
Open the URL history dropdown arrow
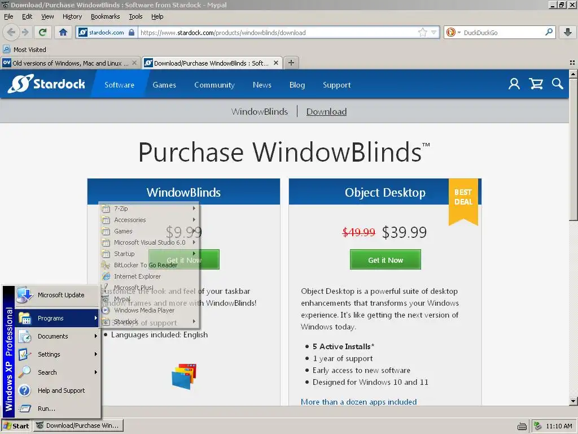[434, 32]
